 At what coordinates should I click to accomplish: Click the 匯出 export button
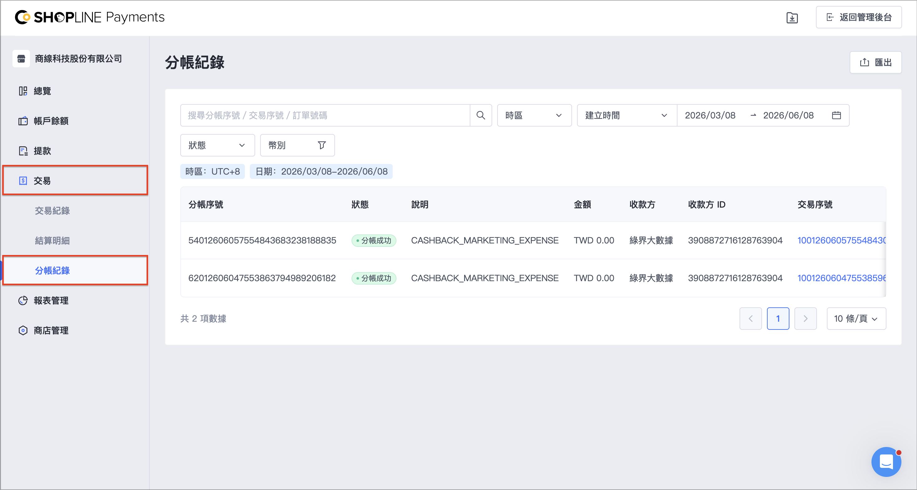coord(875,62)
